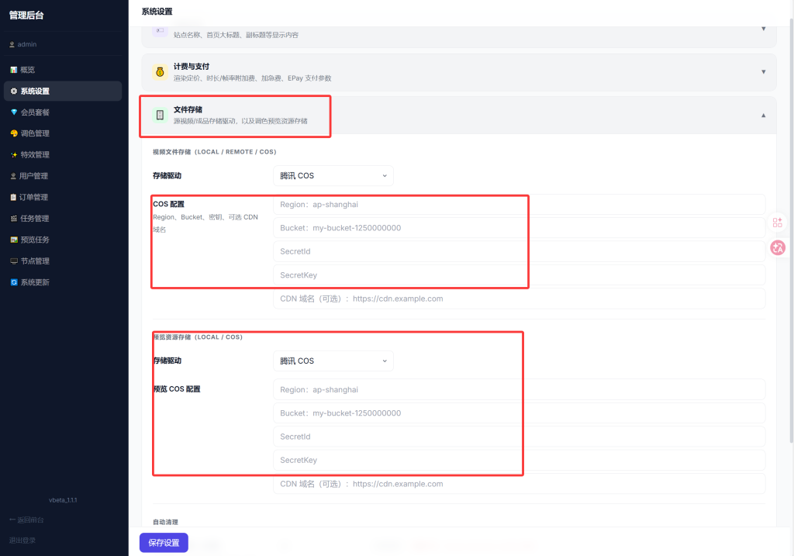The image size is (794, 556).
Task: Focus the first COS Region input field
Action: tap(518, 205)
